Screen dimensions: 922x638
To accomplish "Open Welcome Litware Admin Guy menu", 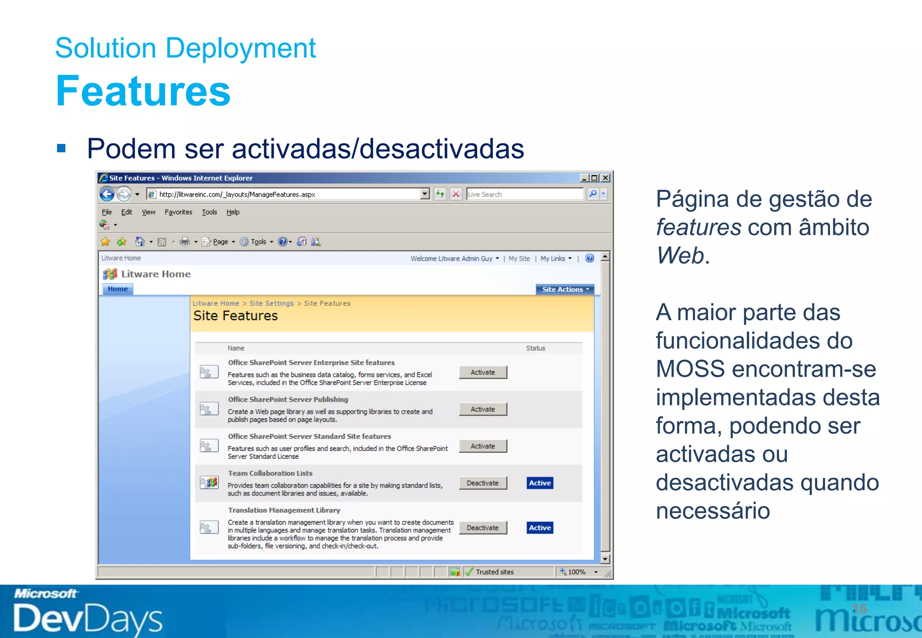I will pos(455,259).
